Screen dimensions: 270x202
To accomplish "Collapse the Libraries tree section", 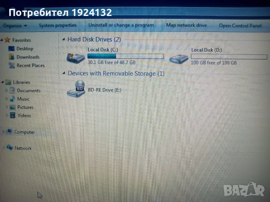I will (x=3, y=82).
